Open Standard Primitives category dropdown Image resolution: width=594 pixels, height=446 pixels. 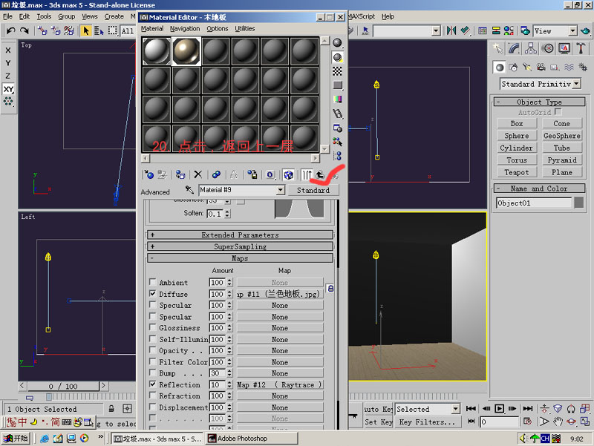[x=577, y=83]
